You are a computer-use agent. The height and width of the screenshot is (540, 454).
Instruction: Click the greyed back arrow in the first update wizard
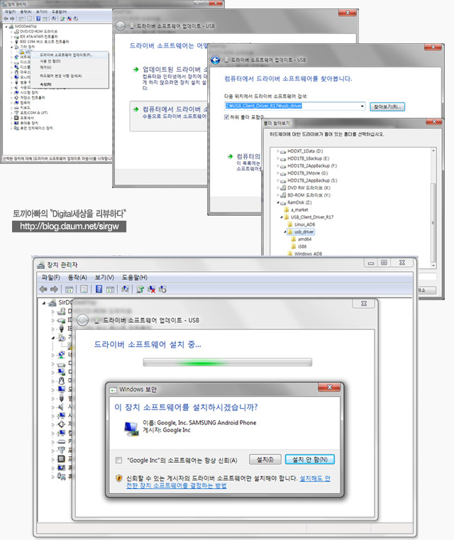[x=120, y=26]
